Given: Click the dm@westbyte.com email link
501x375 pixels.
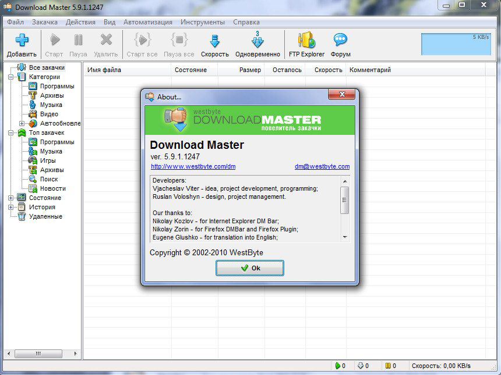Looking at the screenshot, I should tap(322, 167).
